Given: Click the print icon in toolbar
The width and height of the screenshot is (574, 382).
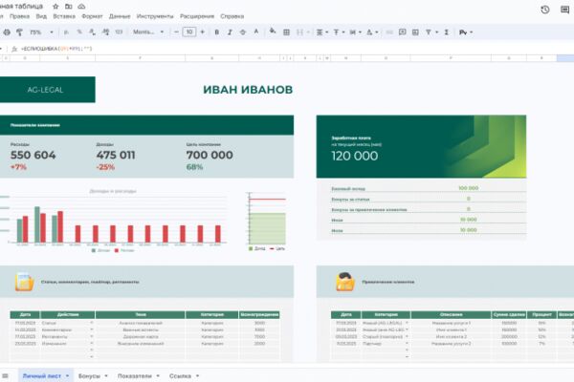Looking at the screenshot, I should coord(7,32).
